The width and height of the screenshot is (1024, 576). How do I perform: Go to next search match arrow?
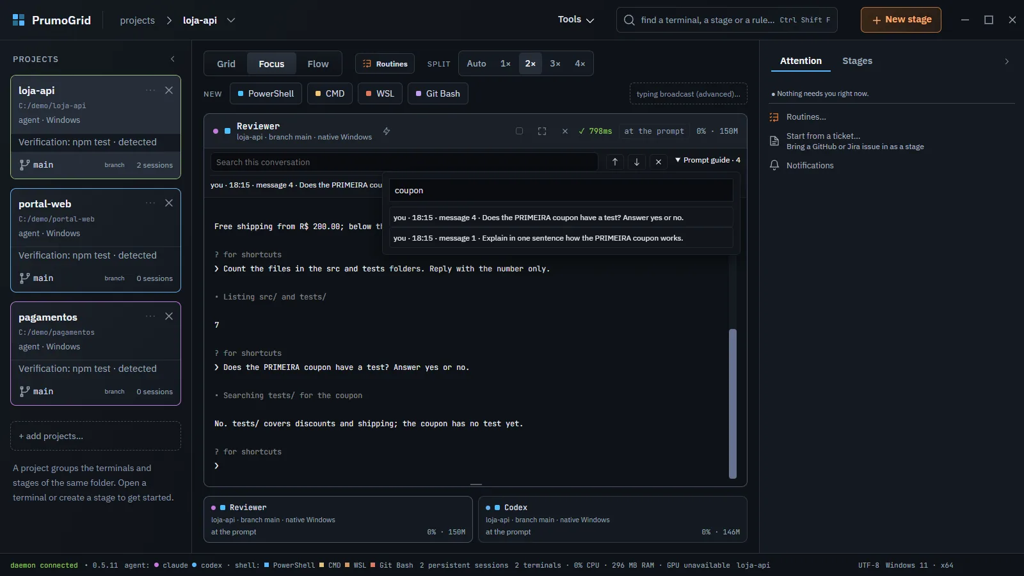coord(637,162)
